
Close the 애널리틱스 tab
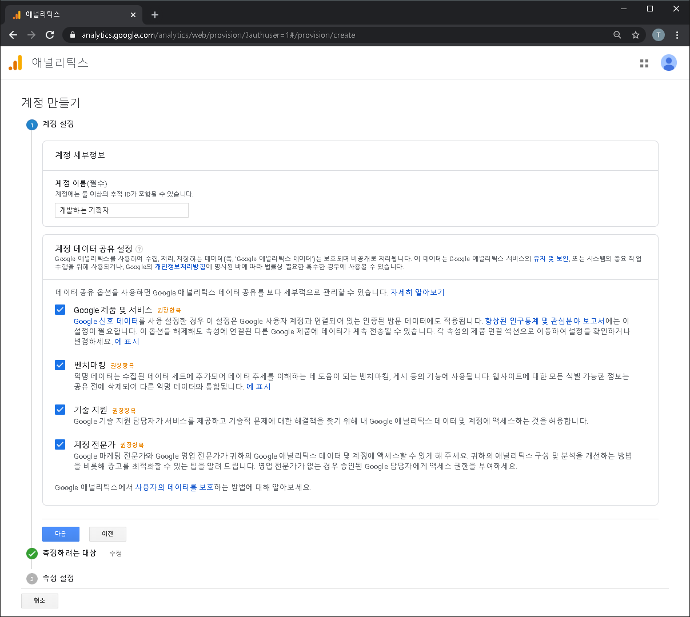click(x=133, y=15)
